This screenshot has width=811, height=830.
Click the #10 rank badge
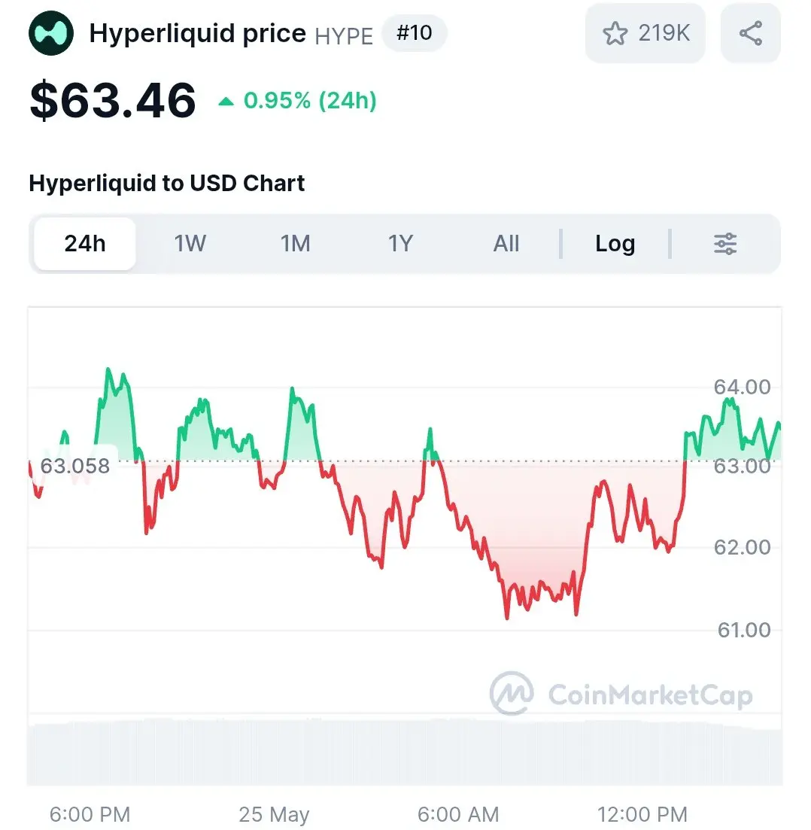click(415, 33)
